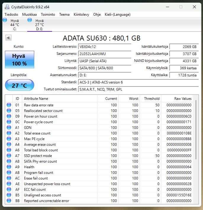Click the status orb for ECC fail count
This screenshot has height=210, width=203.
tap(9, 189)
